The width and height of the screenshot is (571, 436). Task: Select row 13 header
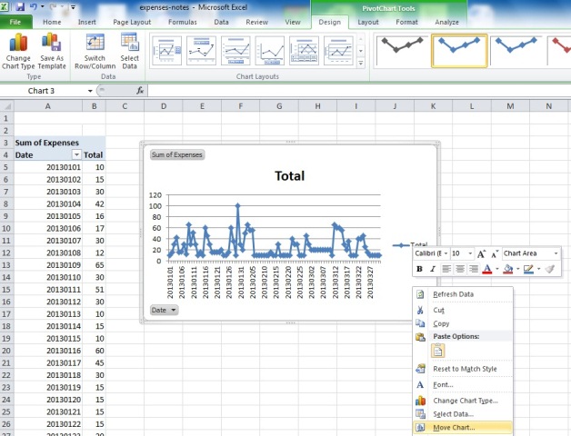coord(6,265)
